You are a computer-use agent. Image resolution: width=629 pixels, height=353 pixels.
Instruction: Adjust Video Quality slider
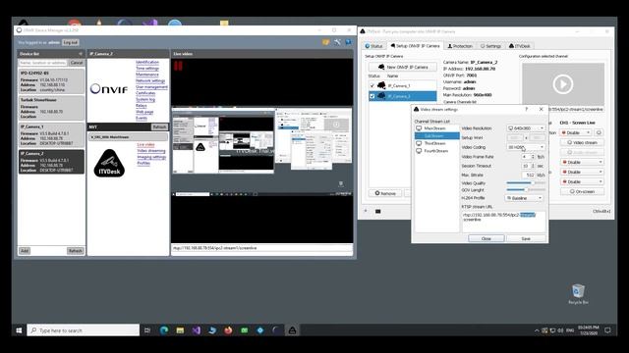(x=526, y=183)
